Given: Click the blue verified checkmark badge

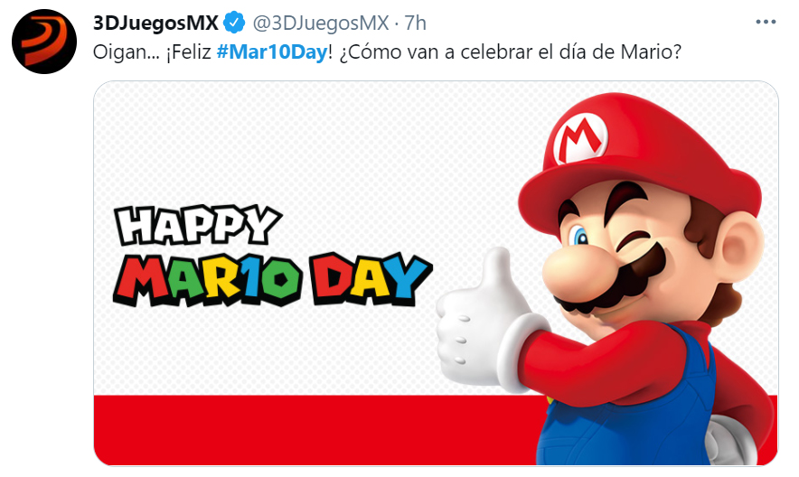Looking at the screenshot, I should pyautogui.click(x=235, y=23).
